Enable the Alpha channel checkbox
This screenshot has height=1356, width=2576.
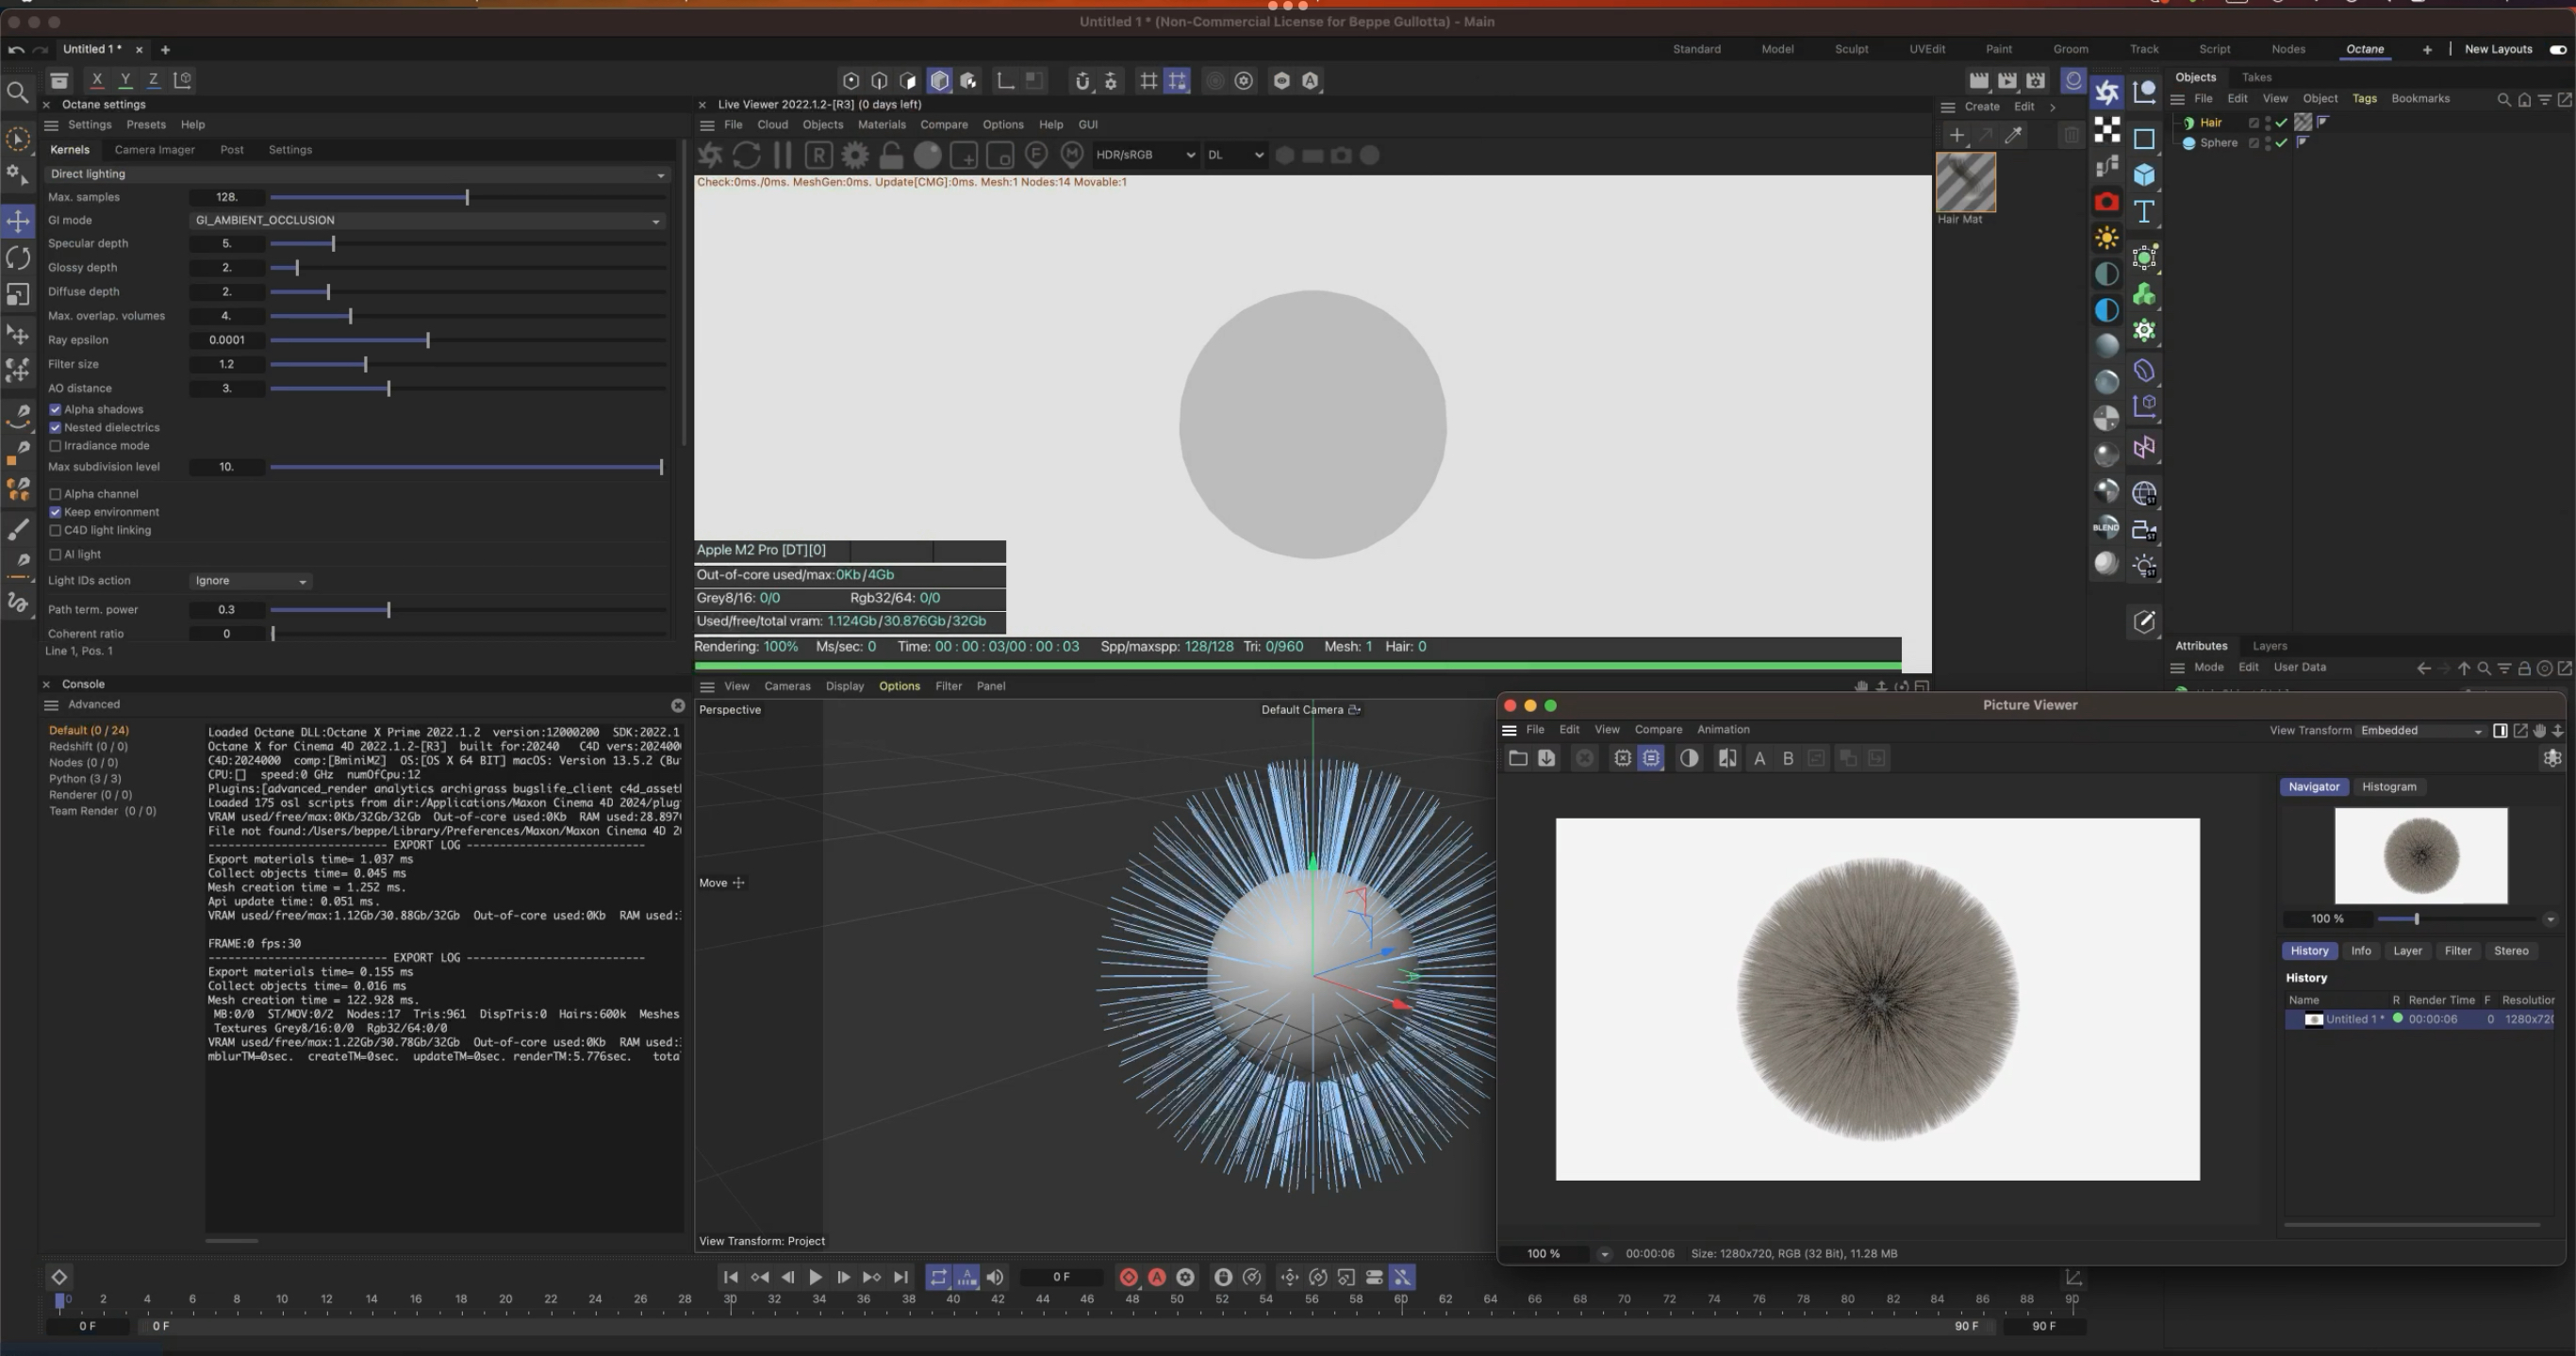click(x=56, y=494)
